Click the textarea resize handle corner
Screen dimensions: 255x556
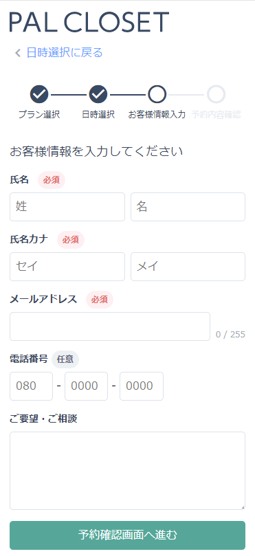click(x=243, y=507)
